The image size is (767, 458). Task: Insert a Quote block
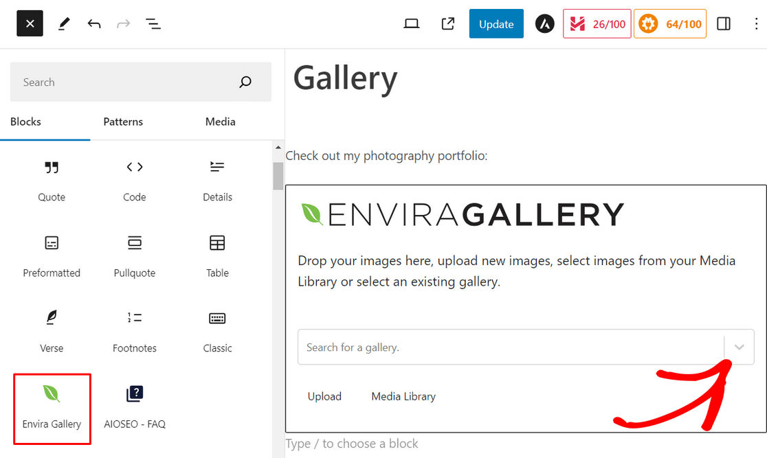52,180
